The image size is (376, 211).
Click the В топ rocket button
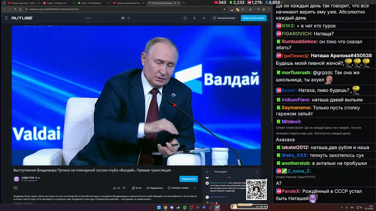click(137, 188)
